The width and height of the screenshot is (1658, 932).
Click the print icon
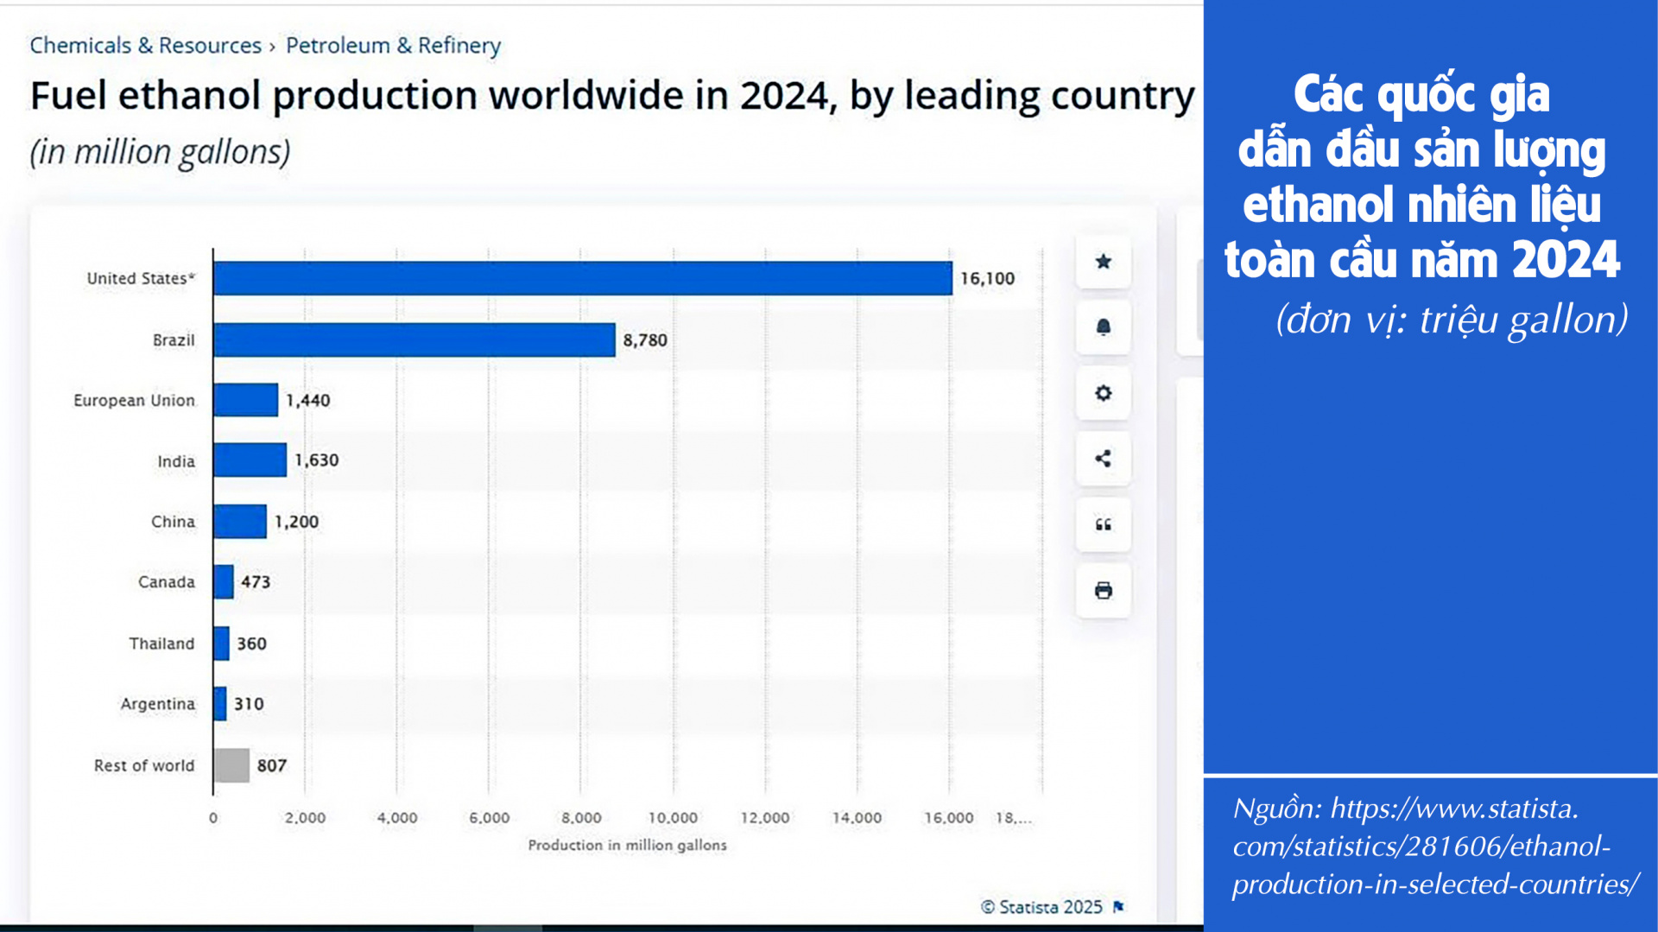point(1103,591)
